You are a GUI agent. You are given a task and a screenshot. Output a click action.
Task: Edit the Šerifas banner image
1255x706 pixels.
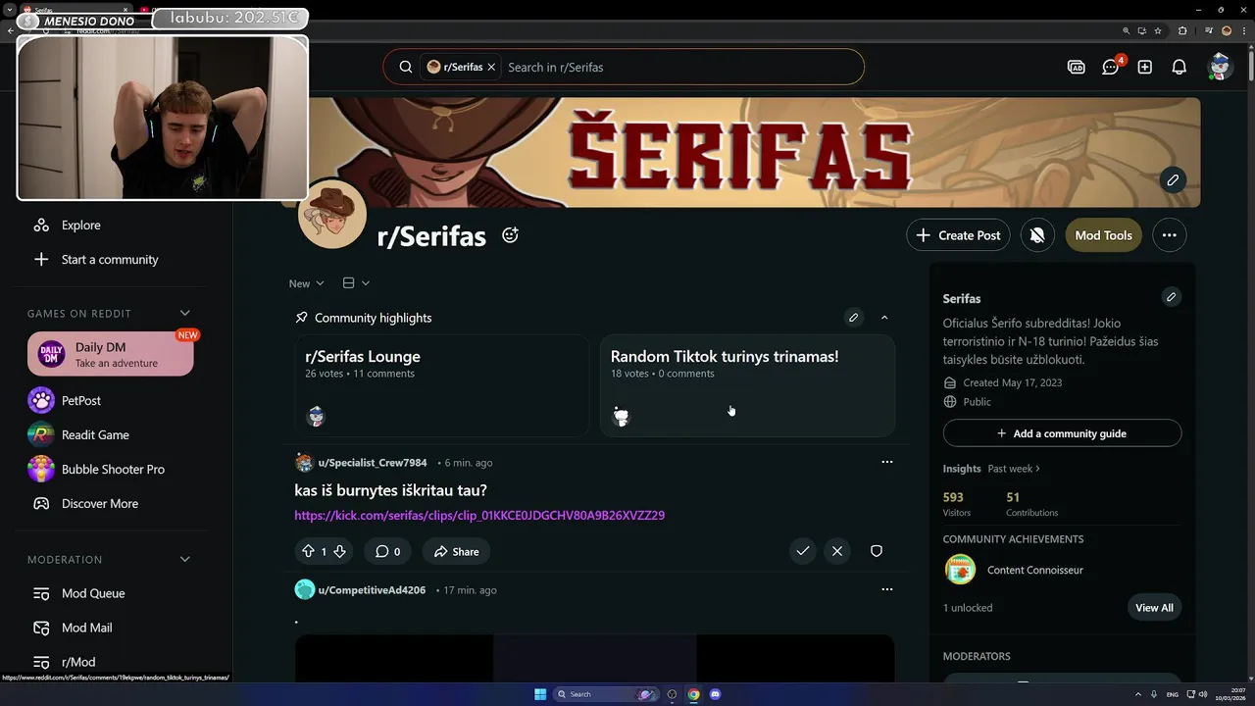(x=1173, y=180)
